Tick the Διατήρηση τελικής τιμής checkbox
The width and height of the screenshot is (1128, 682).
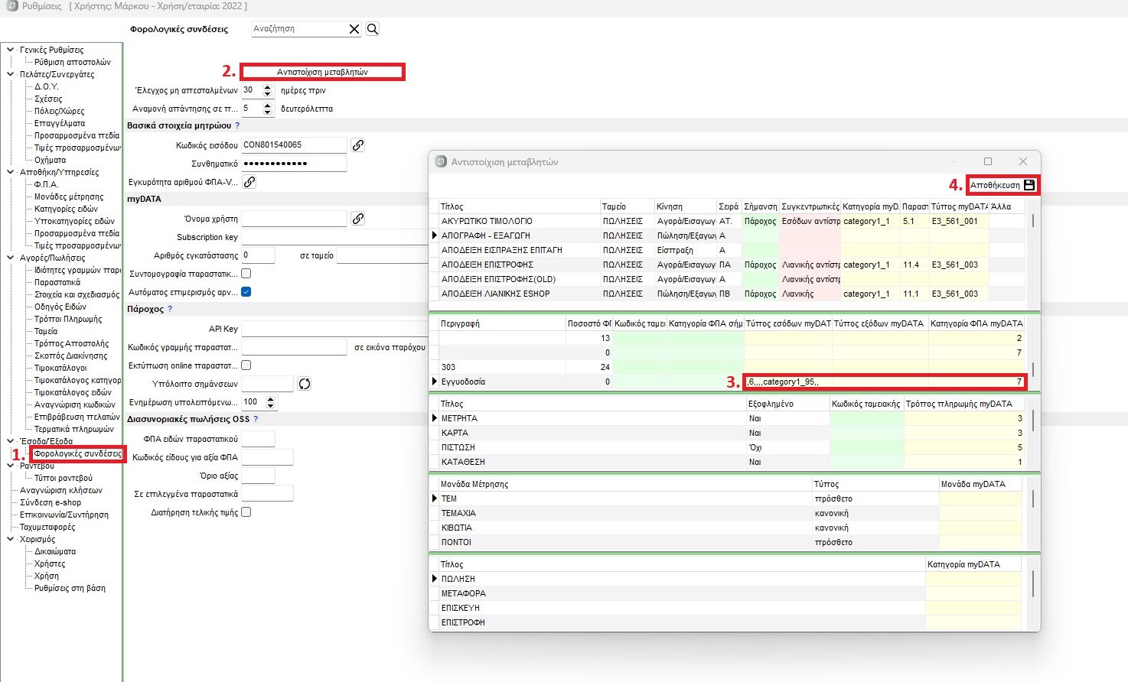(x=246, y=512)
